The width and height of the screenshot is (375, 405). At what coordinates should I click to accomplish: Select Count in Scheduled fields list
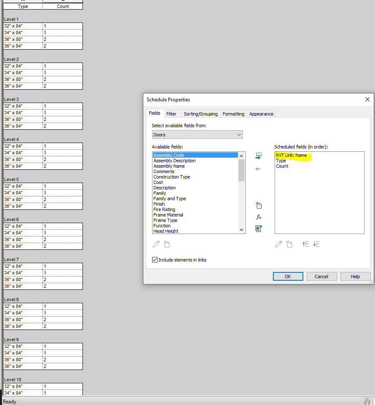(319, 166)
